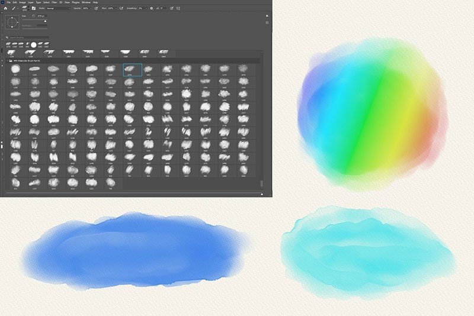Click the brush panel resize corner triangle

pos(262,194)
